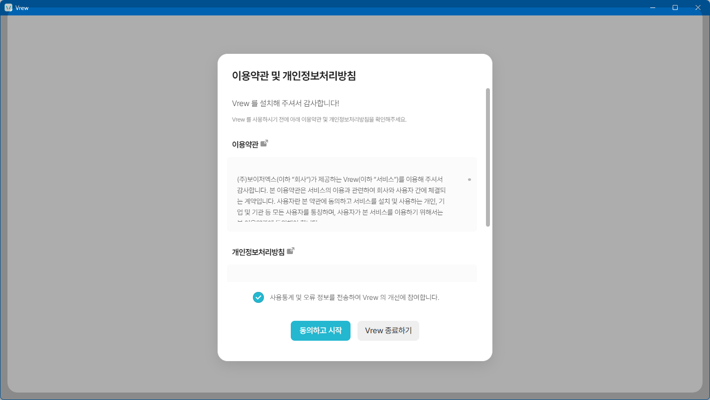
Task: Open the 개인정보처리방침 external link icon
Action: pos(291,251)
